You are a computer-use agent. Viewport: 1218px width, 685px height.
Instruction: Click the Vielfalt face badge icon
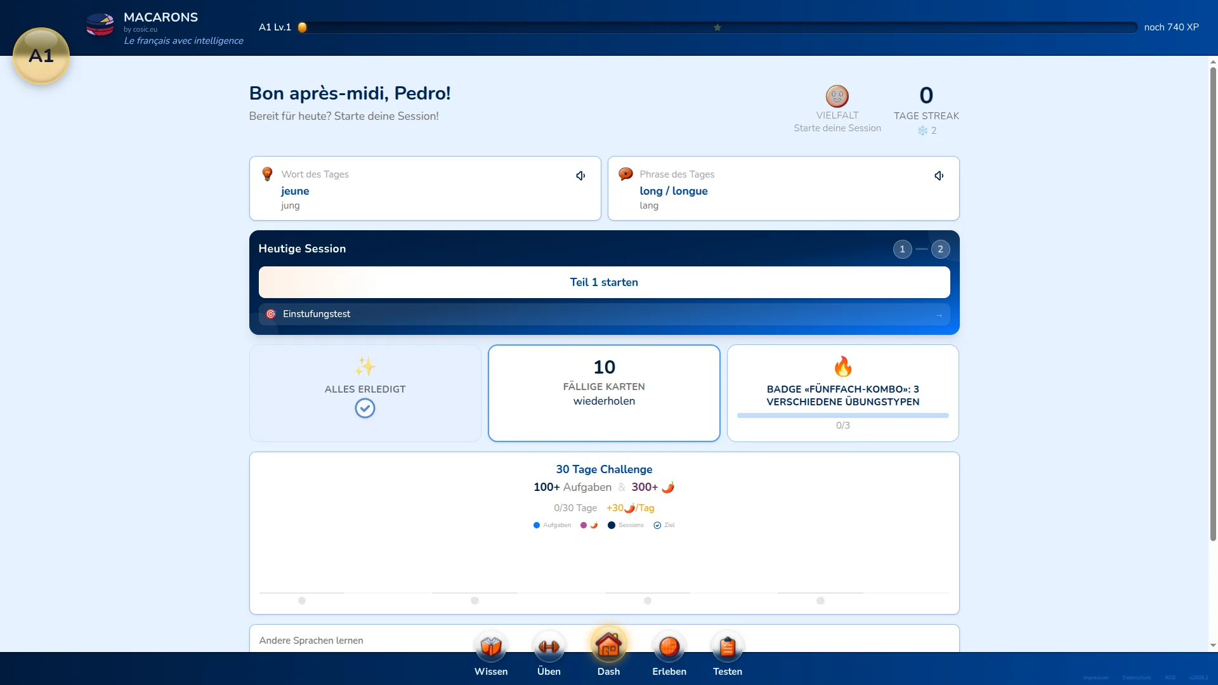pos(837,96)
